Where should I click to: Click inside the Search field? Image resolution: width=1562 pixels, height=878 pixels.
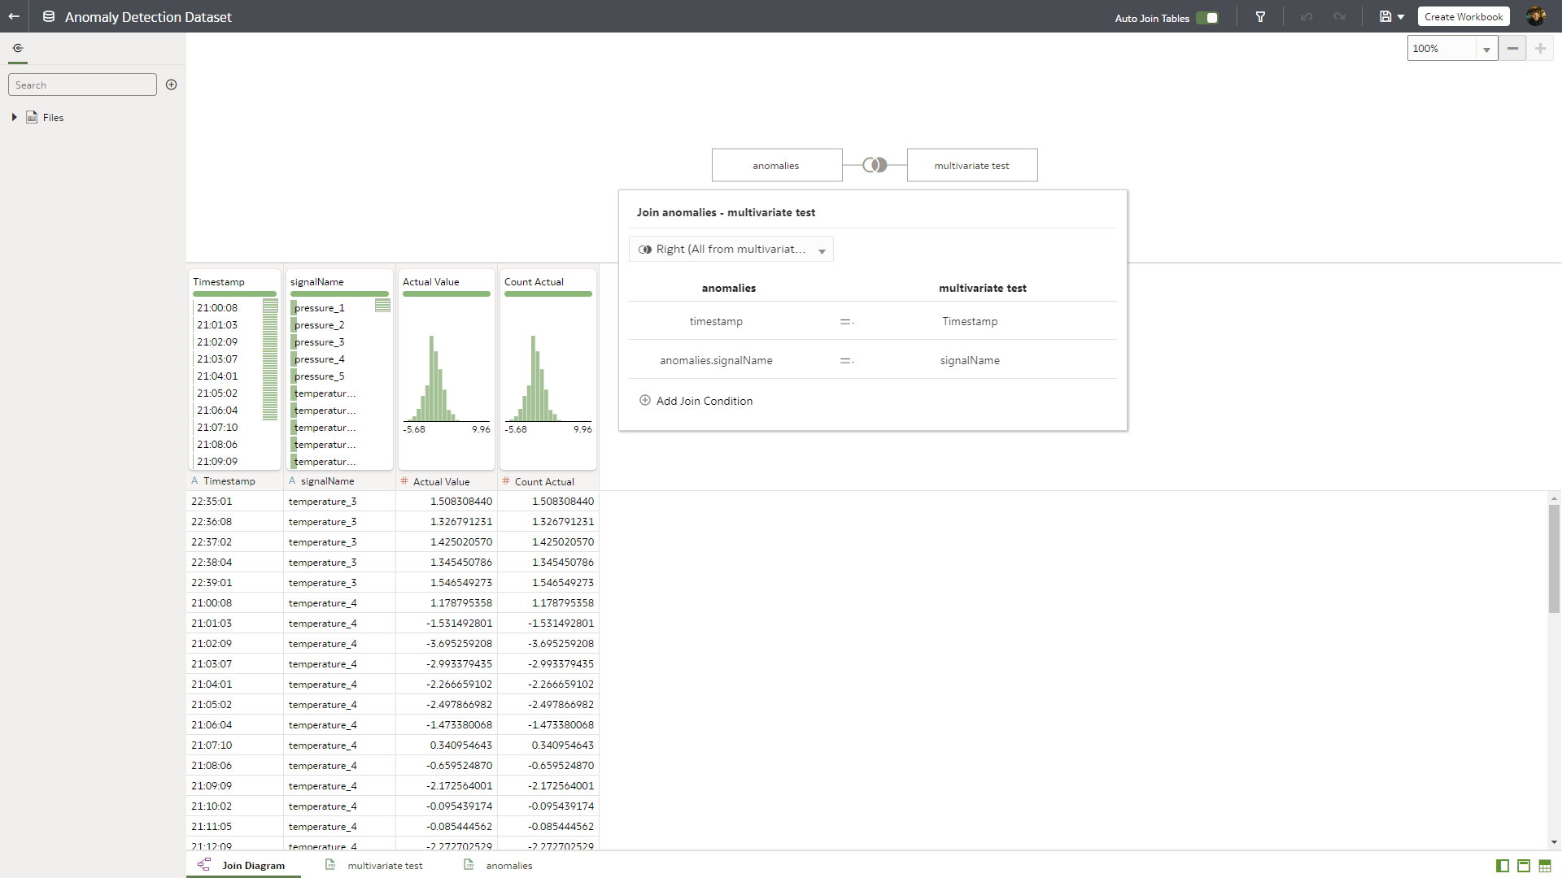[x=81, y=84]
